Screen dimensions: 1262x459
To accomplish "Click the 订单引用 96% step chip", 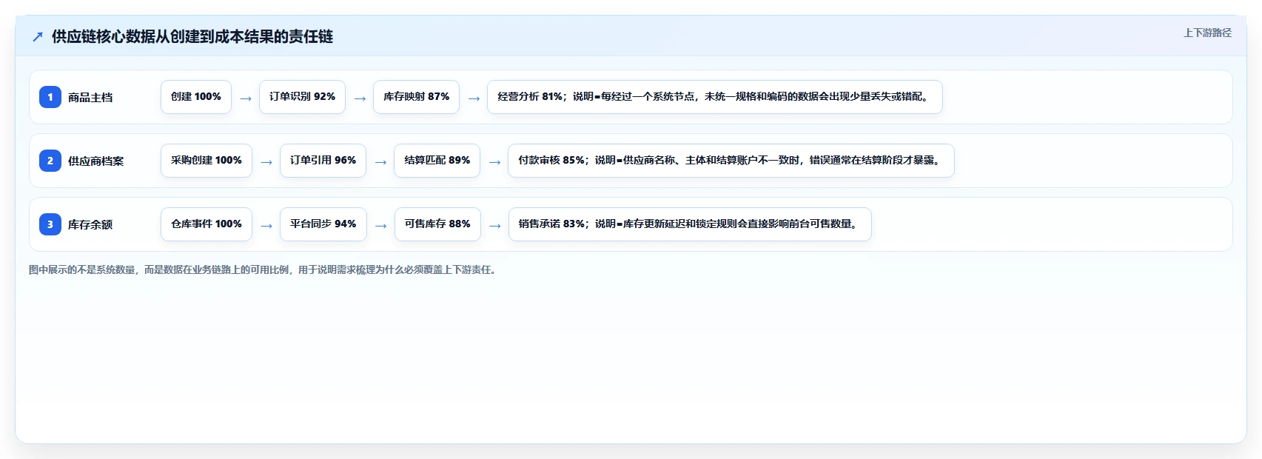I will click(x=323, y=161).
